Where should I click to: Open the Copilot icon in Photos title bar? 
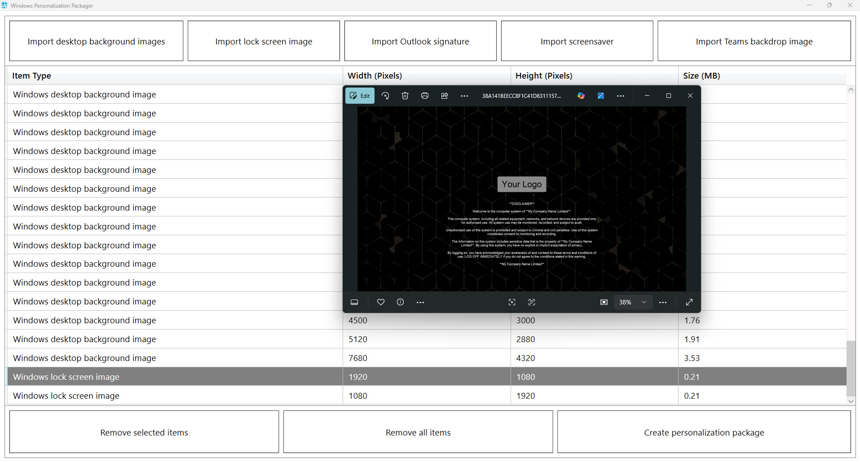click(581, 96)
